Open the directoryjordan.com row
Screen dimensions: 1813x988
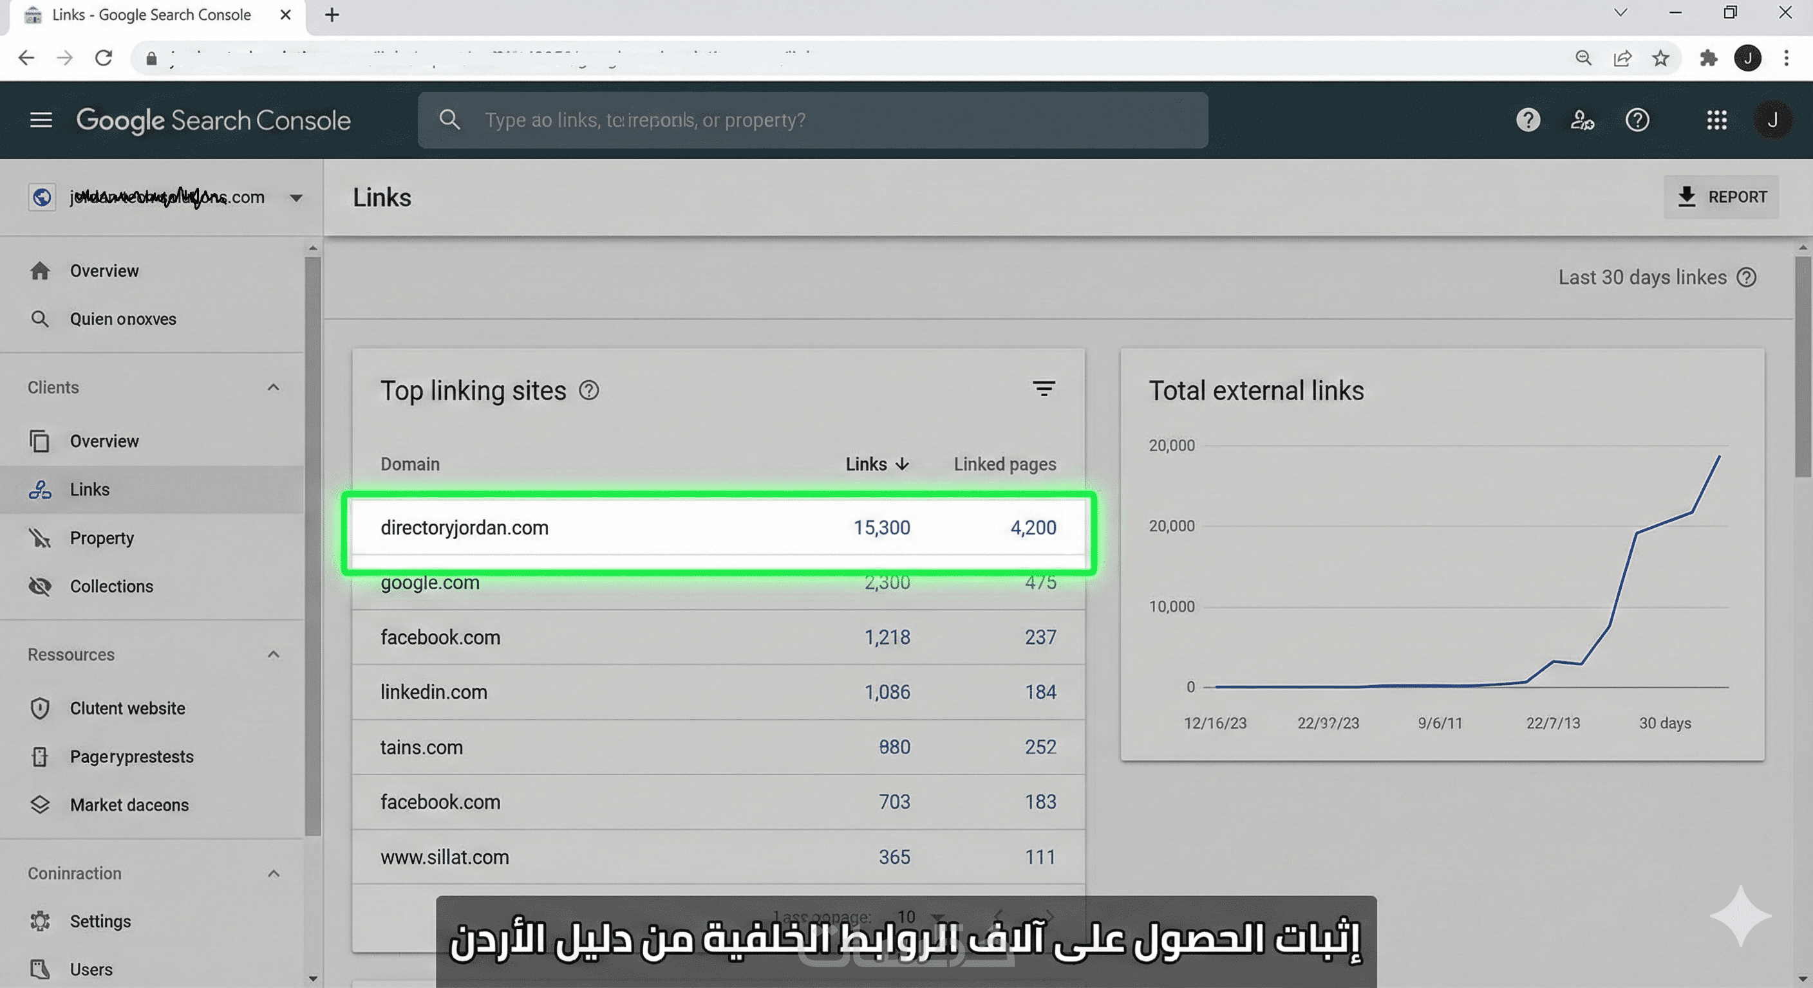[464, 528]
